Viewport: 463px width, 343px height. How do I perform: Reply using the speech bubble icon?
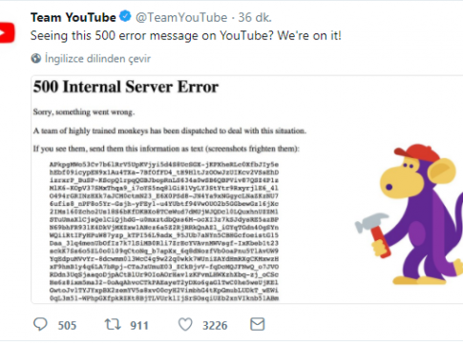[x=40, y=325]
